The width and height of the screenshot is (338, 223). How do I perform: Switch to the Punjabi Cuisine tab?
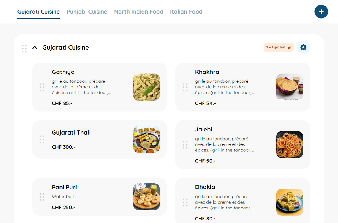tap(87, 12)
